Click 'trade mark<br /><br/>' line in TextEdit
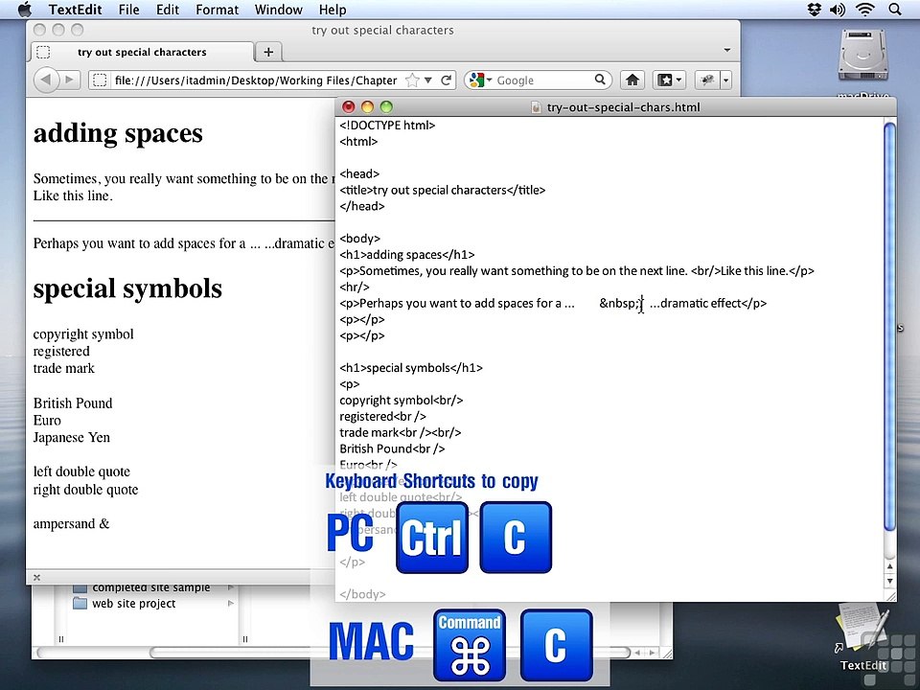The height and width of the screenshot is (690, 920). point(401,432)
